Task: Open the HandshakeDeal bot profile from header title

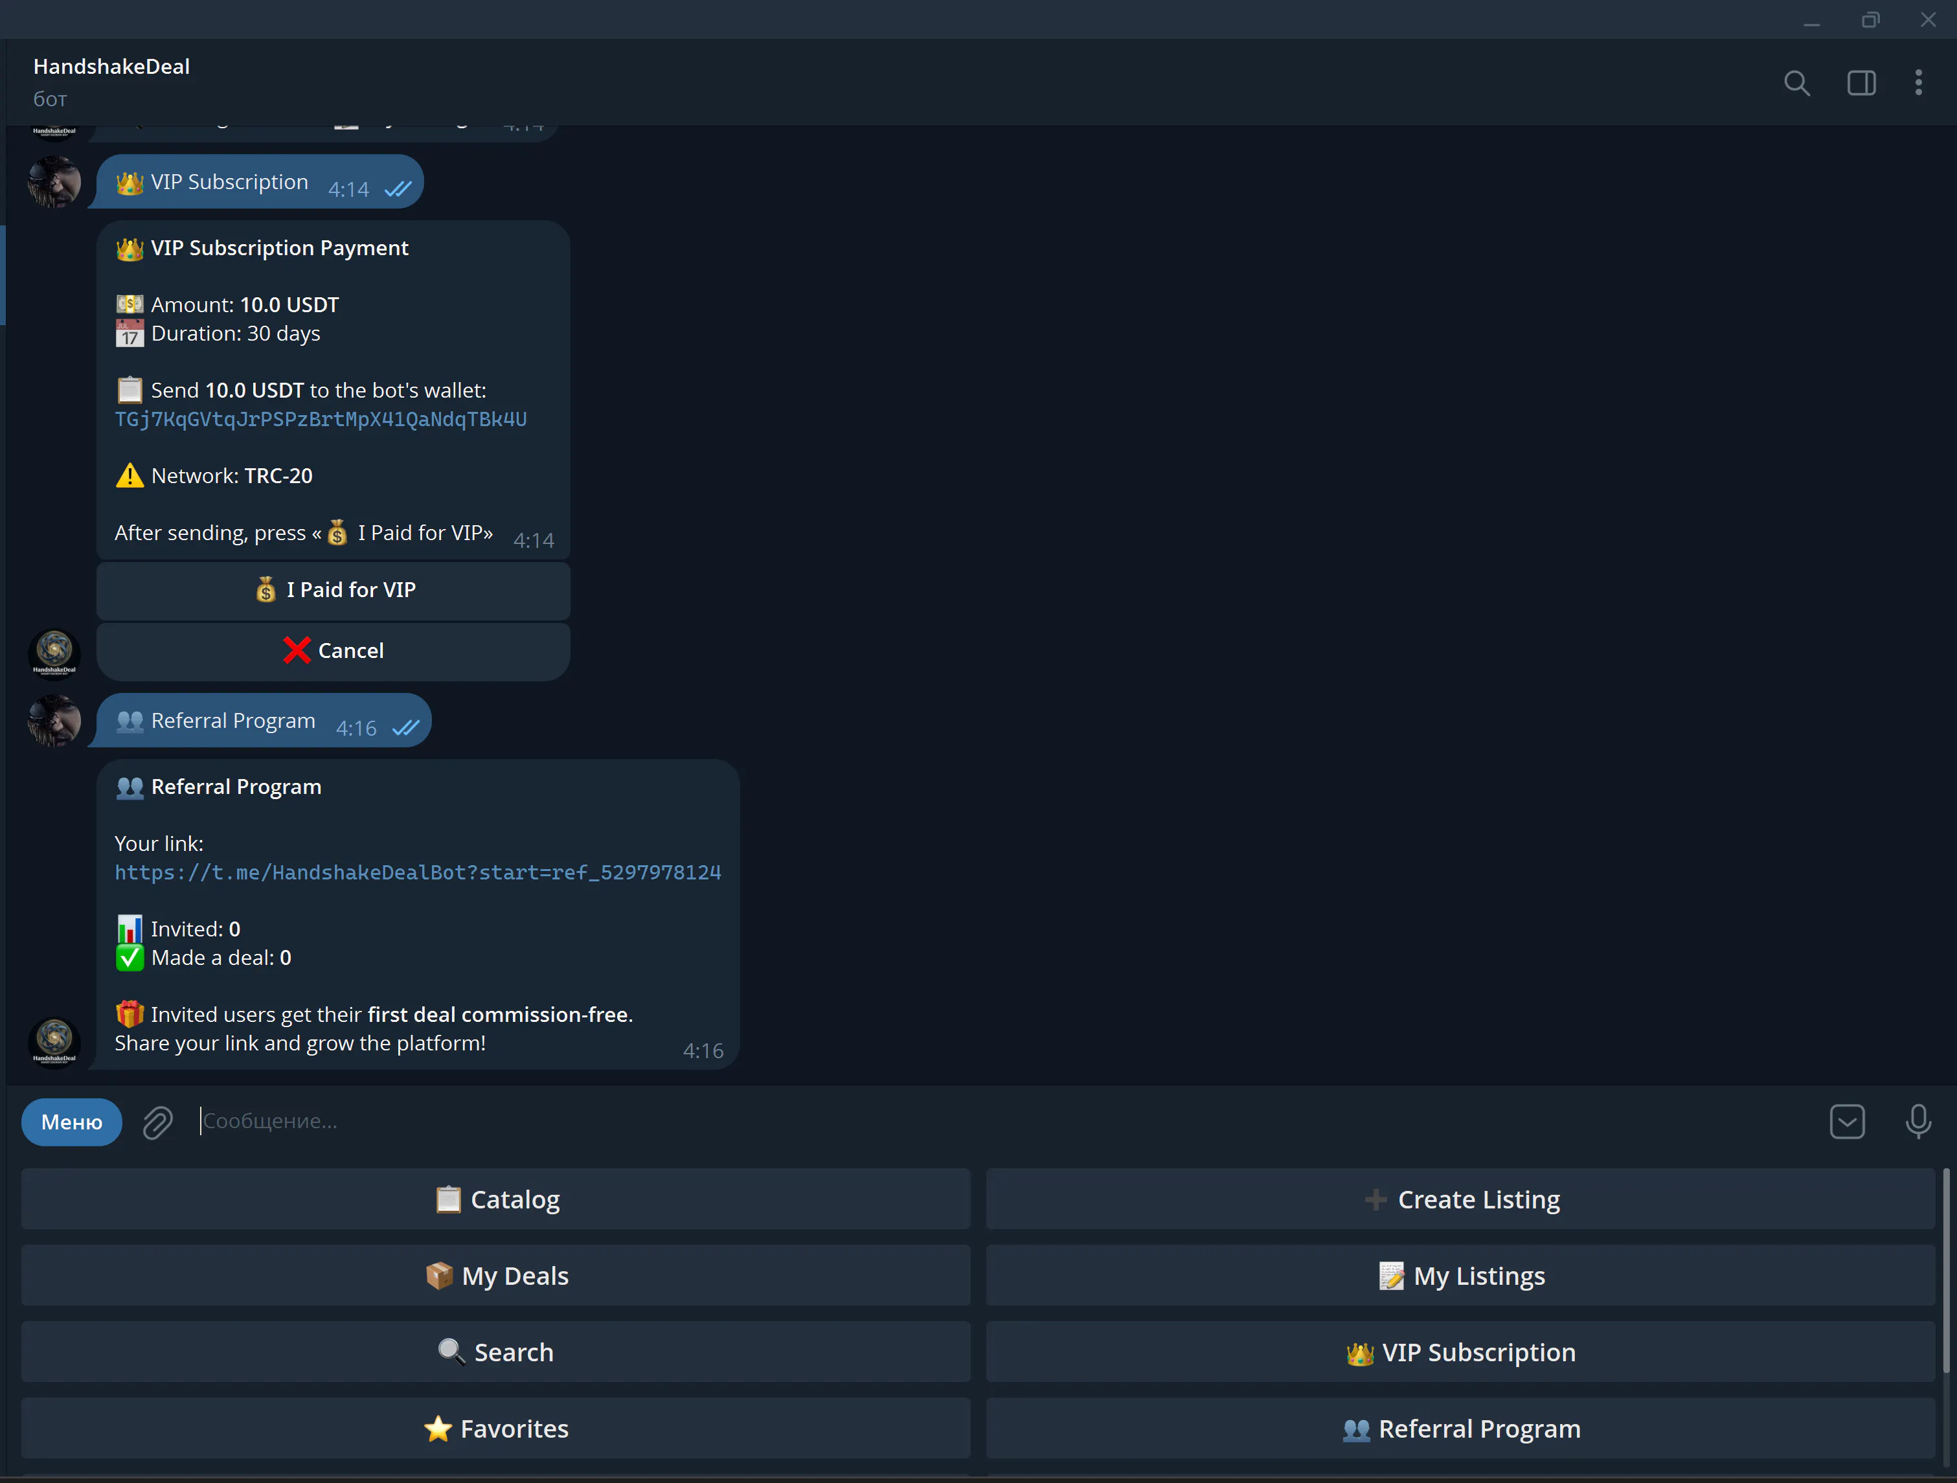Action: click(111, 66)
